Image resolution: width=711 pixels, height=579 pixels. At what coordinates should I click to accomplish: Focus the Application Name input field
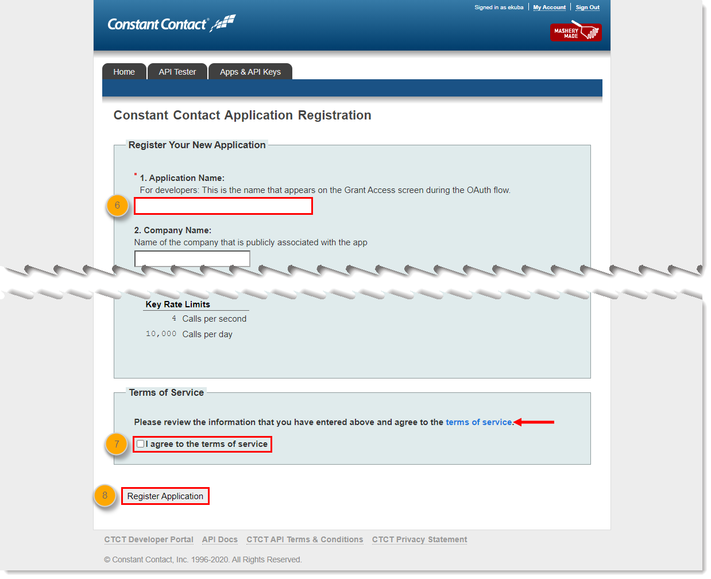click(223, 206)
